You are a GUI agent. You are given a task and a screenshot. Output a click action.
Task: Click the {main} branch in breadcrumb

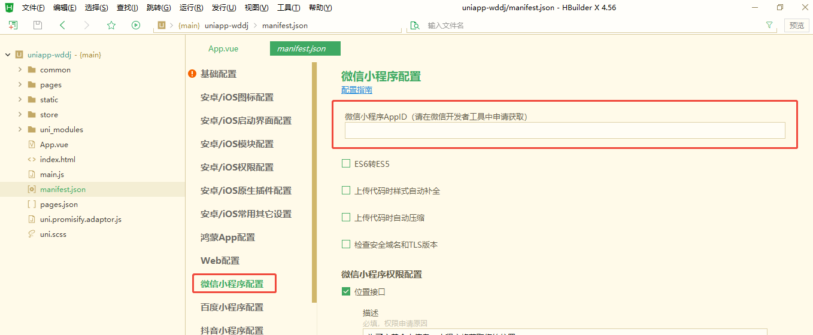[x=189, y=26]
